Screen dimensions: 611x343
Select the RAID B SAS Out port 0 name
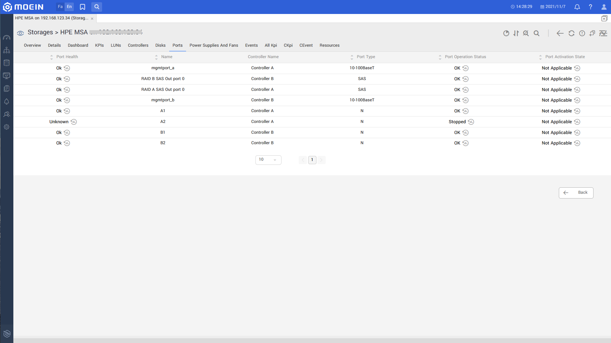point(163,79)
